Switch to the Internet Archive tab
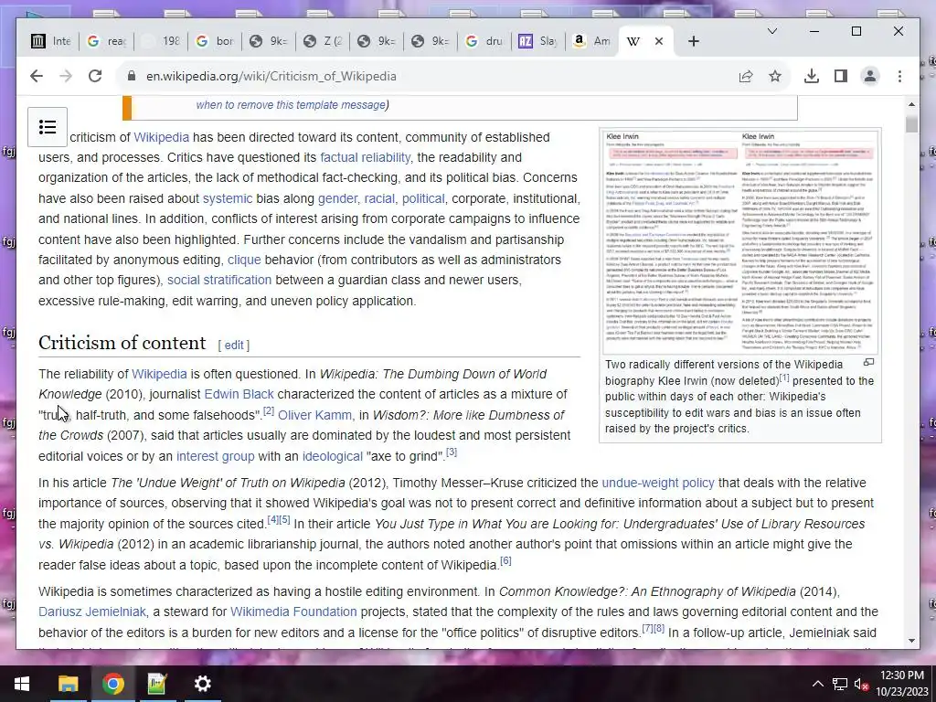 (x=51, y=41)
